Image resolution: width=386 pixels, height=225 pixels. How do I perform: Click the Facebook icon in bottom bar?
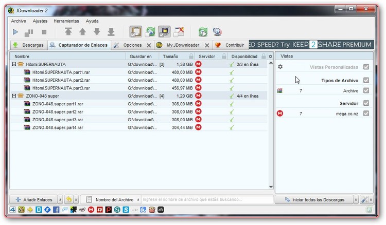[x=56, y=210]
